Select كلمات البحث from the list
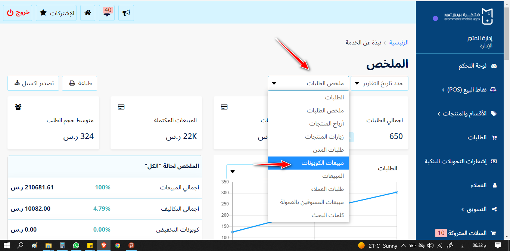Image resolution: width=510 pixels, height=251 pixels. click(308, 215)
